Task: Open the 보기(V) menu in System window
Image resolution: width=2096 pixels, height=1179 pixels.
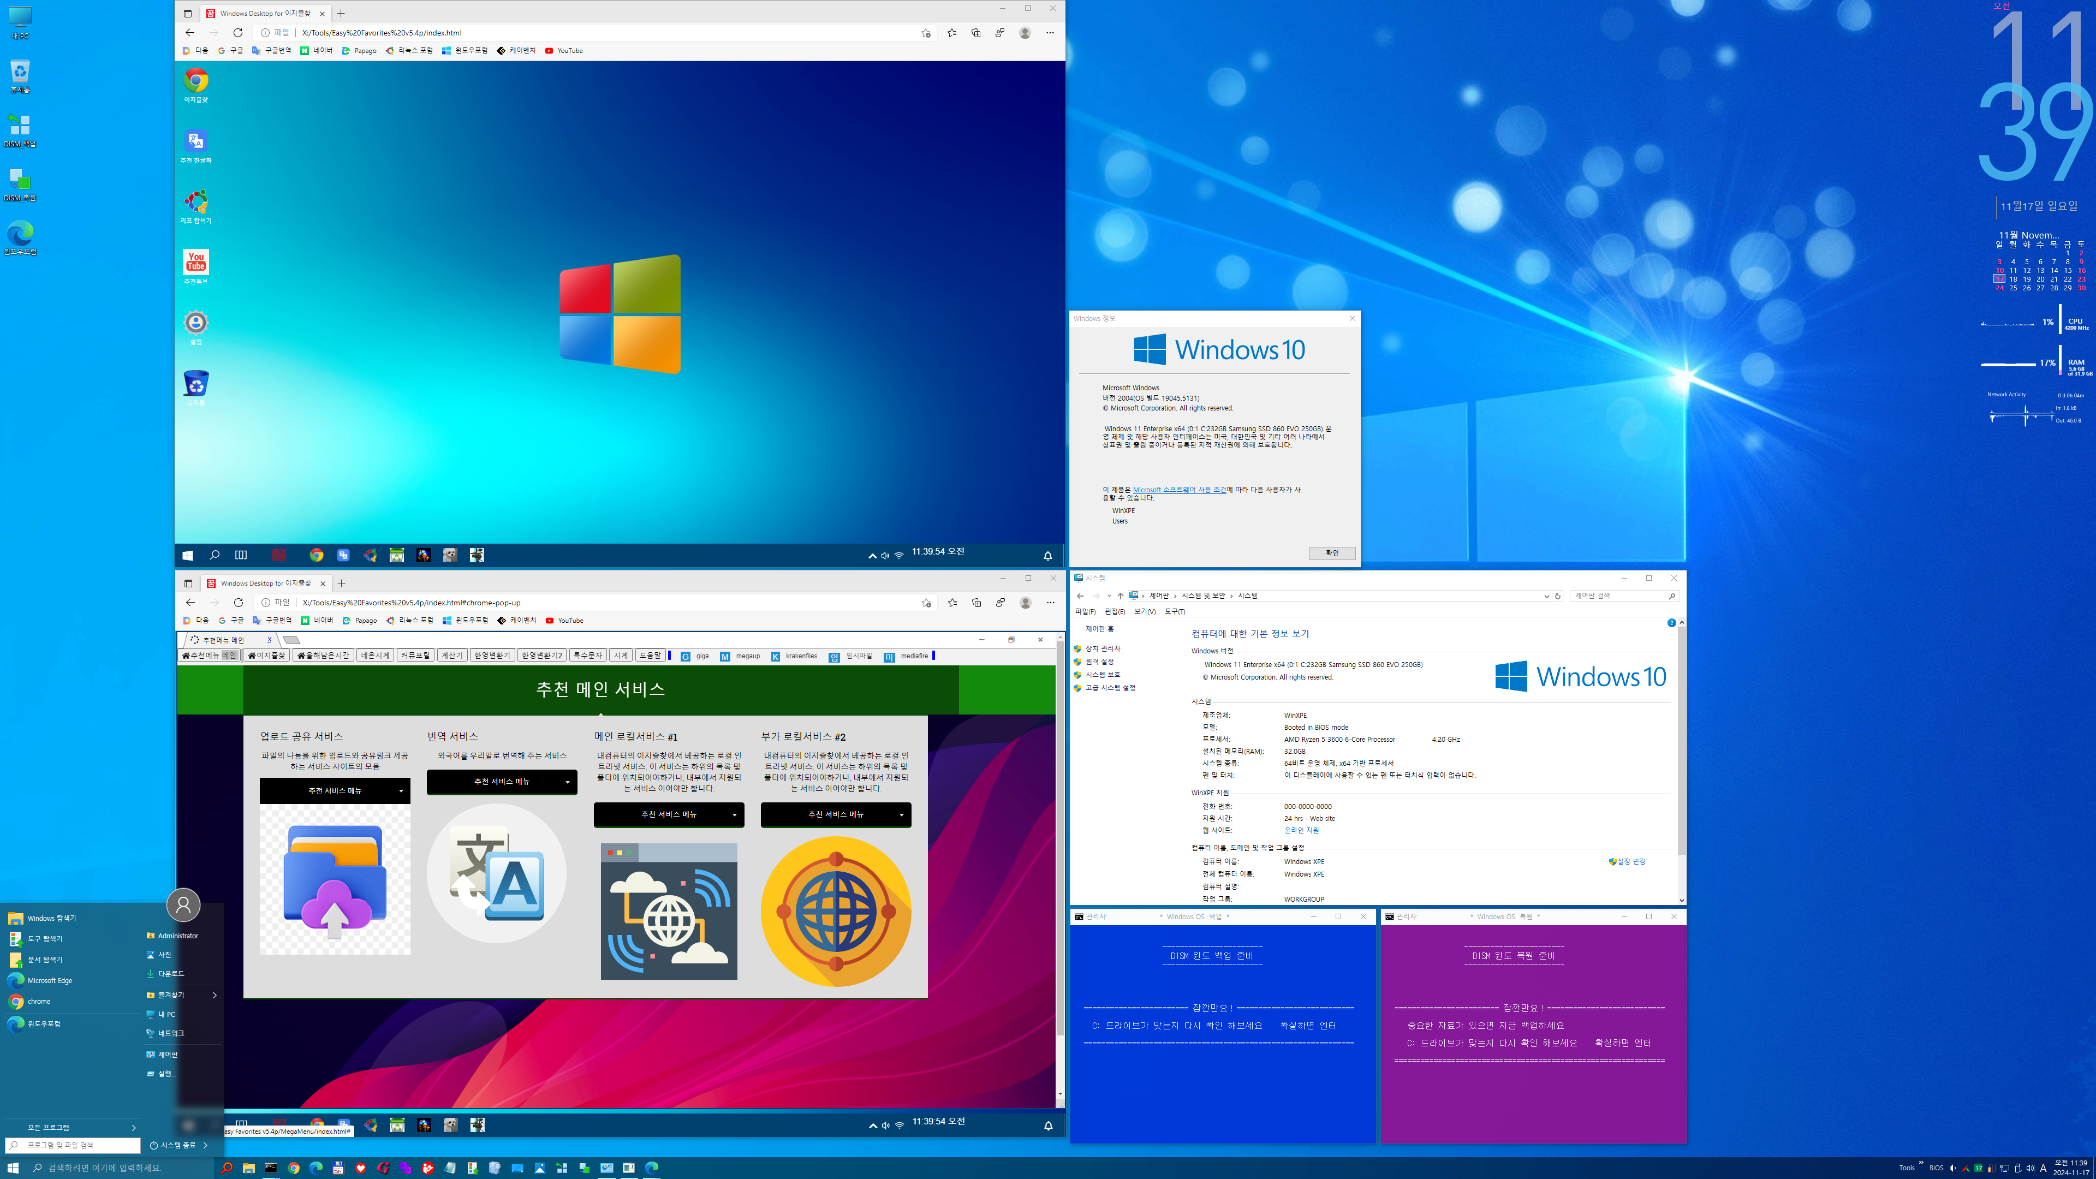Action: pos(1144,612)
